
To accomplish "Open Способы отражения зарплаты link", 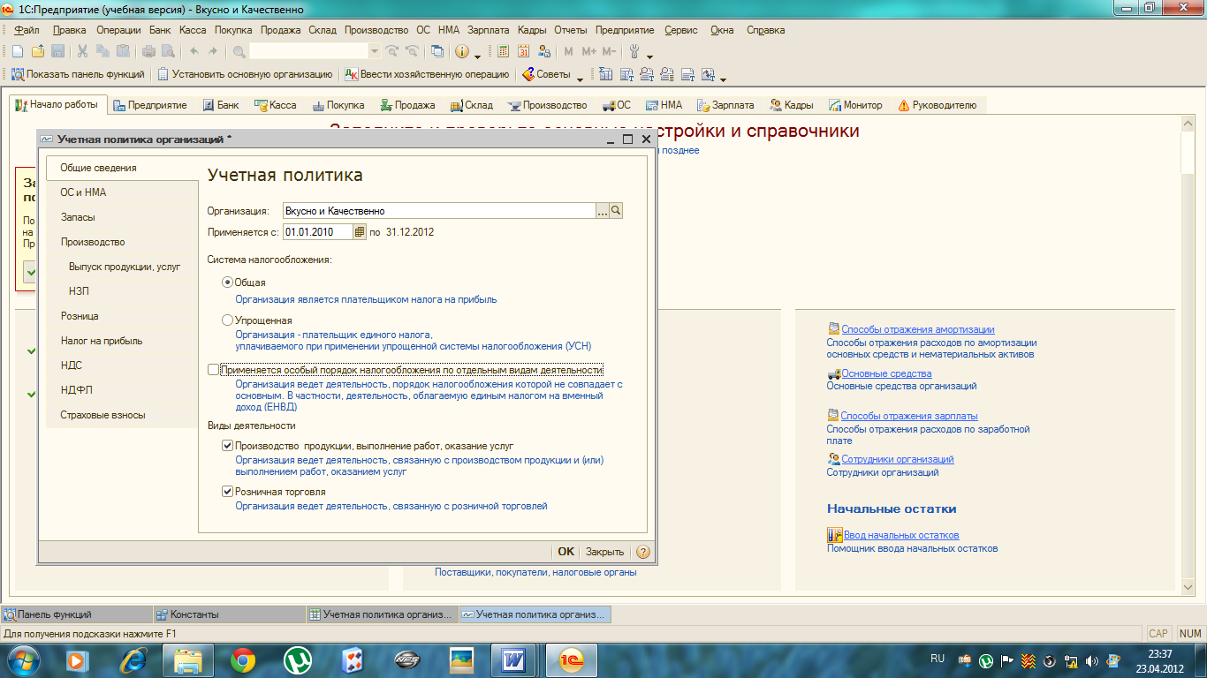I will pyautogui.click(x=909, y=416).
